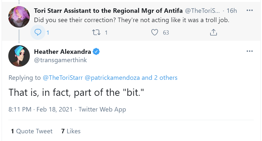Click the Heather Alexandra display name
This screenshot has height=141, width=262.
click(63, 51)
